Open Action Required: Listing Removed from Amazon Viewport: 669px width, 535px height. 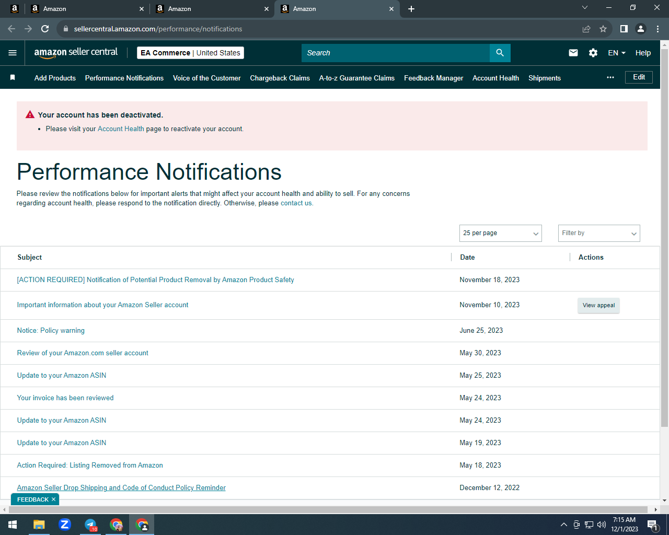(90, 466)
